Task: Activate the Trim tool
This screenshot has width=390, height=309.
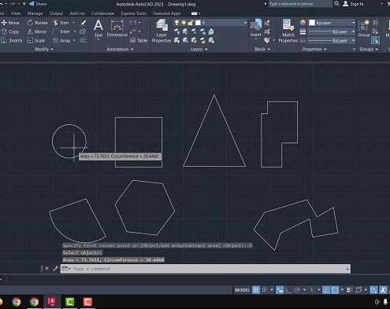Action: click(x=61, y=23)
